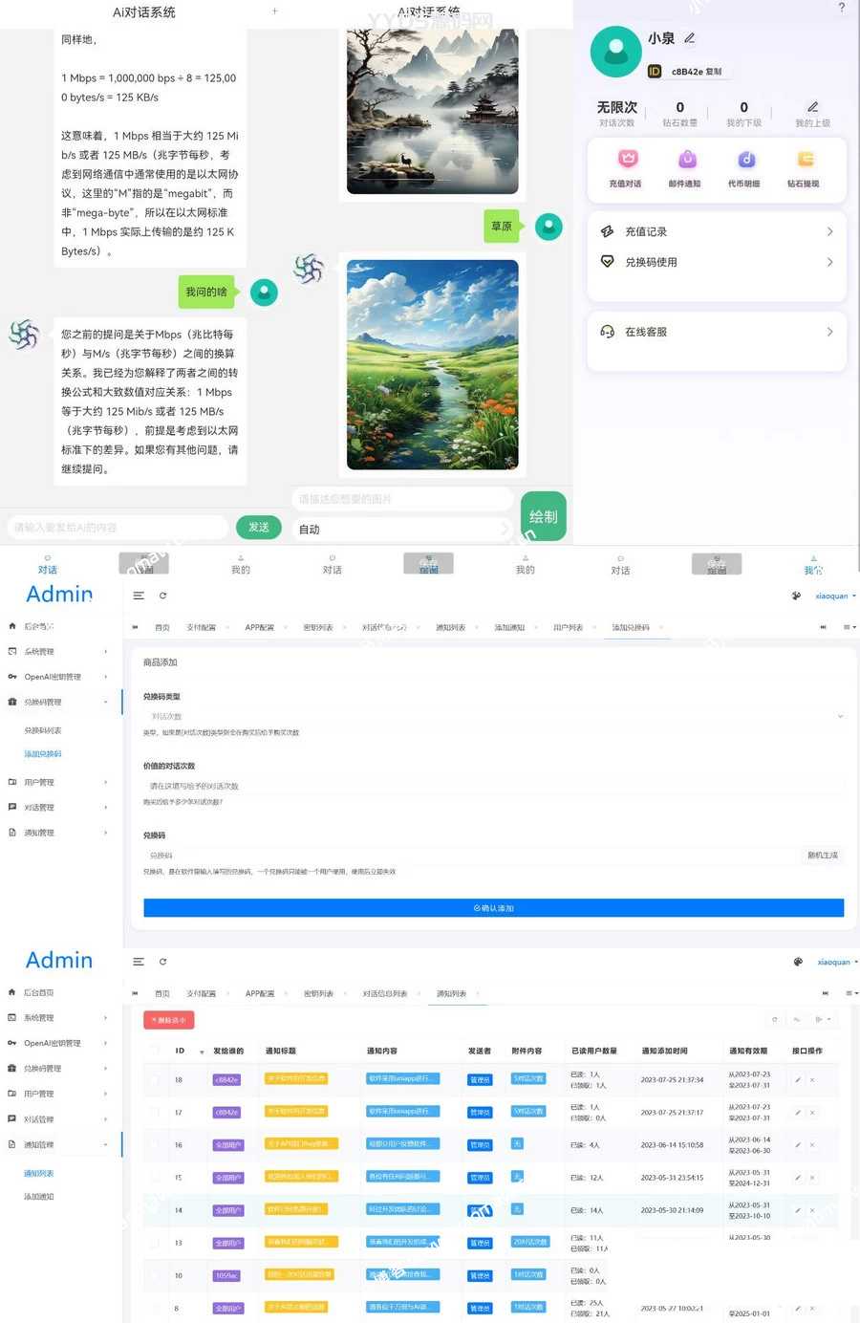This screenshot has width=860, height=1323.
Task: Sort the notification table by the ID column arrow
Action: click(x=202, y=1052)
